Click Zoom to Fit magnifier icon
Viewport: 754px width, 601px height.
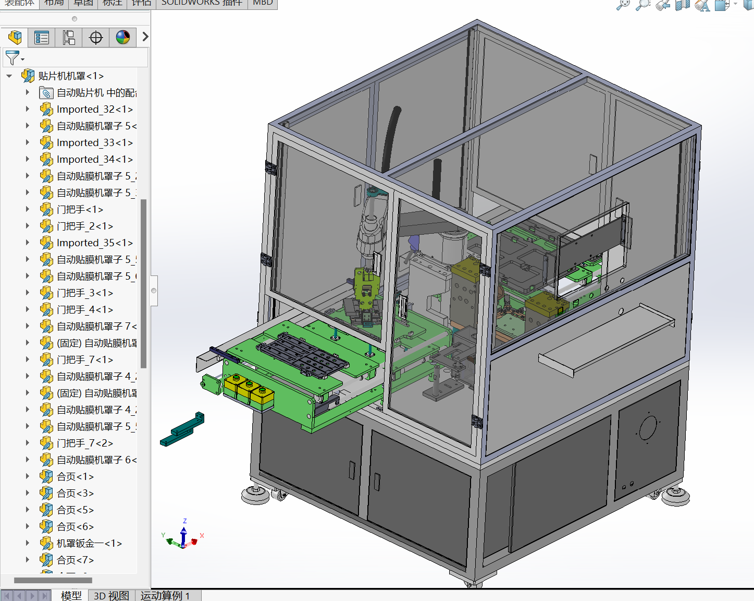coord(623,5)
